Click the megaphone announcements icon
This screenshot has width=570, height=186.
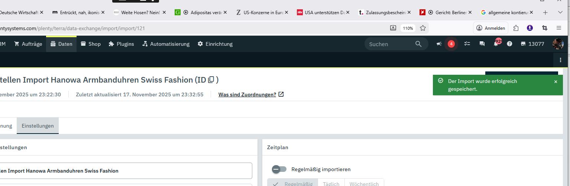pyautogui.click(x=439, y=44)
